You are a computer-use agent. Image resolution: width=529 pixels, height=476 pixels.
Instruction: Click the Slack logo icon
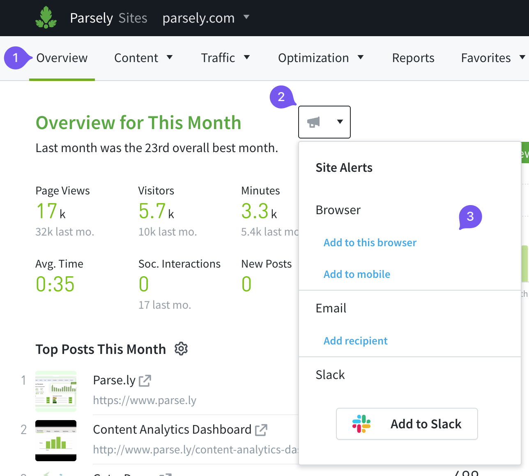pyautogui.click(x=361, y=424)
